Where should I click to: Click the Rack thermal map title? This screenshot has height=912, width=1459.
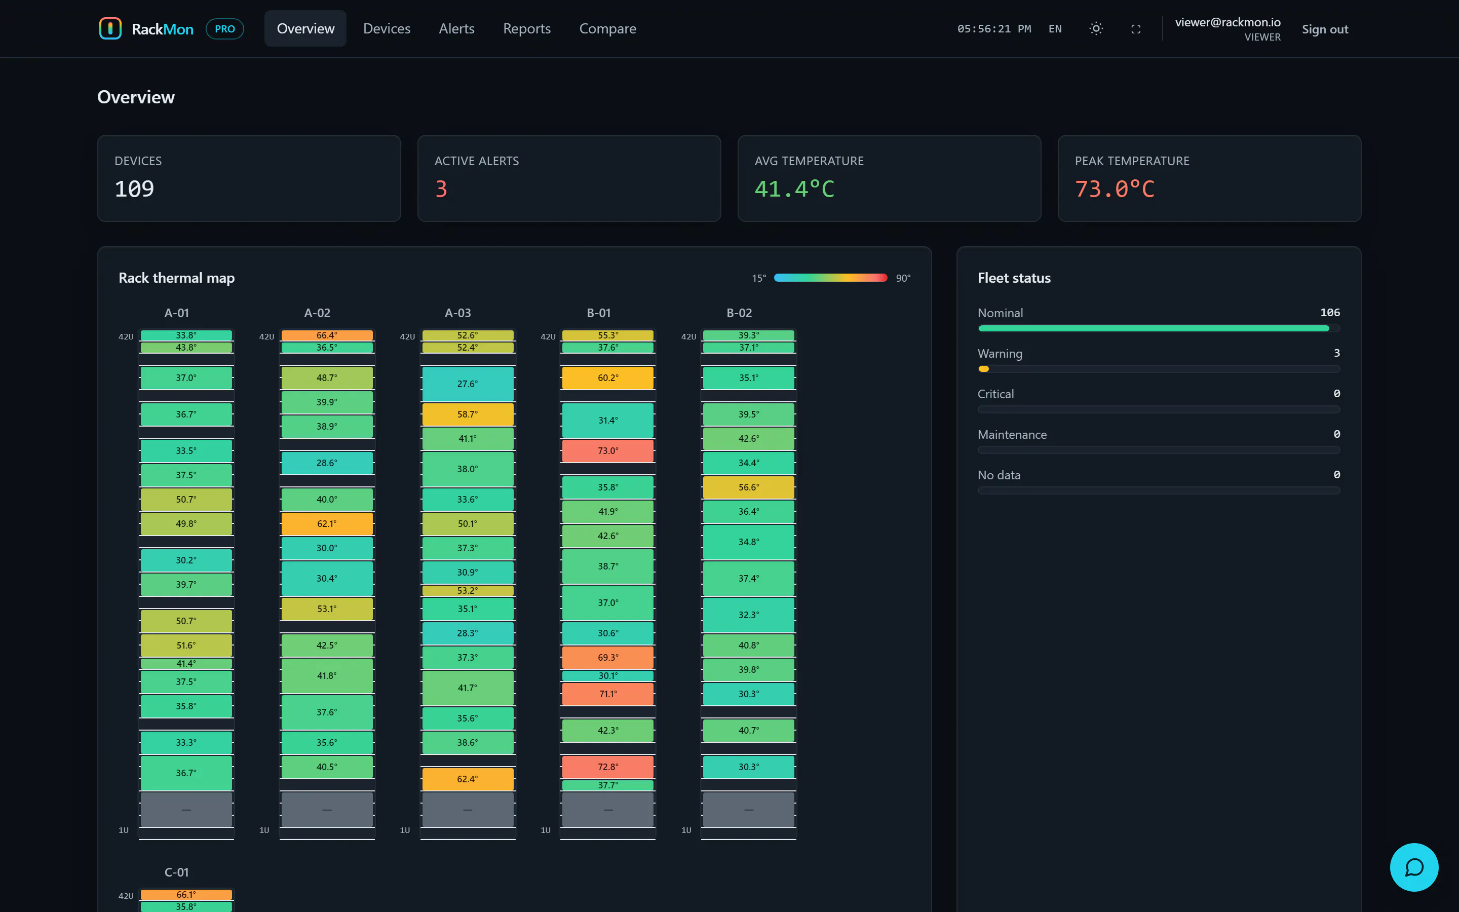[x=177, y=278]
